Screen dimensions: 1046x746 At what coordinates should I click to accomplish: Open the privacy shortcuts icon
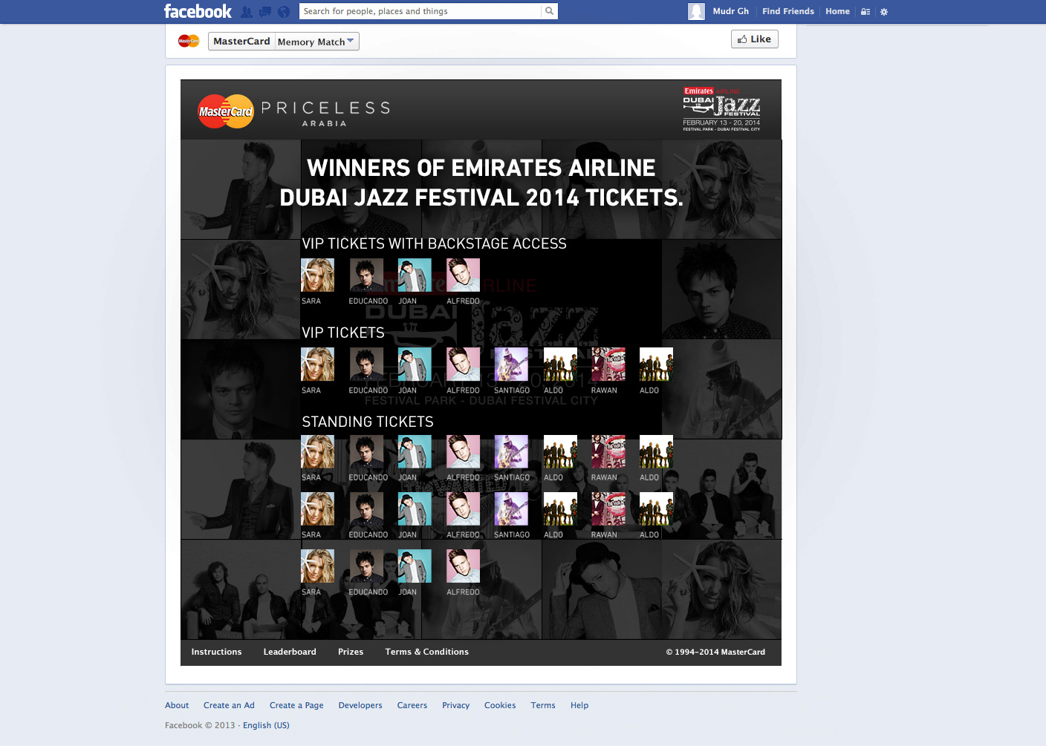click(x=865, y=12)
